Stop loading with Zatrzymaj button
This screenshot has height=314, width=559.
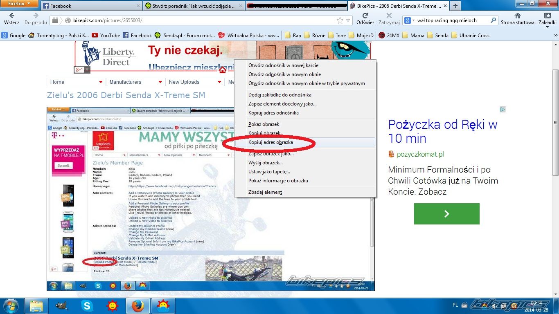coord(389,18)
